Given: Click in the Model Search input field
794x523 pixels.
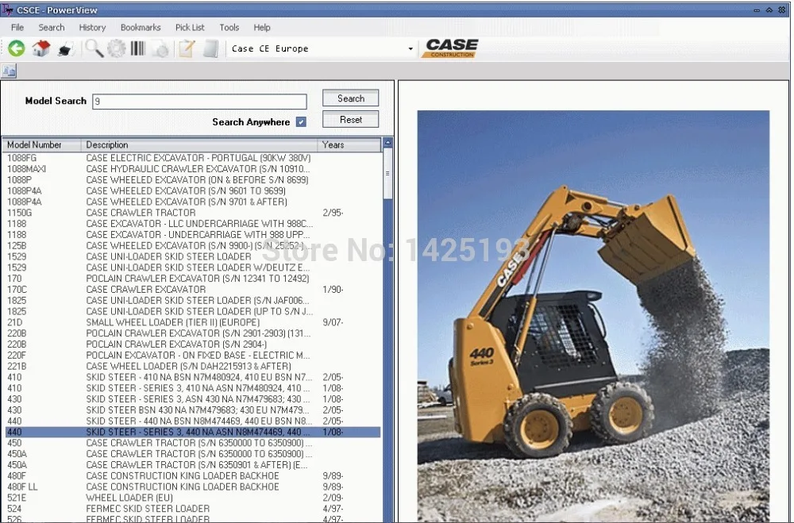Looking at the screenshot, I should click(x=199, y=102).
